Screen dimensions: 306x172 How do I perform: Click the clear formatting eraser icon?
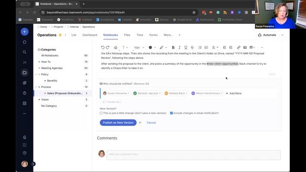click(115, 47)
